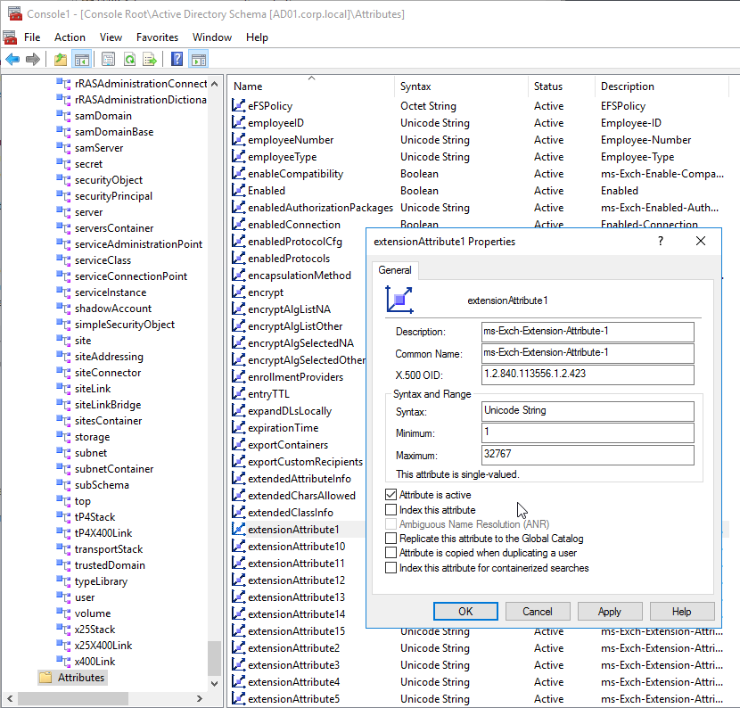Image resolution: width=740 pixels, height=708 pixels.
Task: Click the extensionAttribute10 attribute icon
Action: (x=239, y=546)
